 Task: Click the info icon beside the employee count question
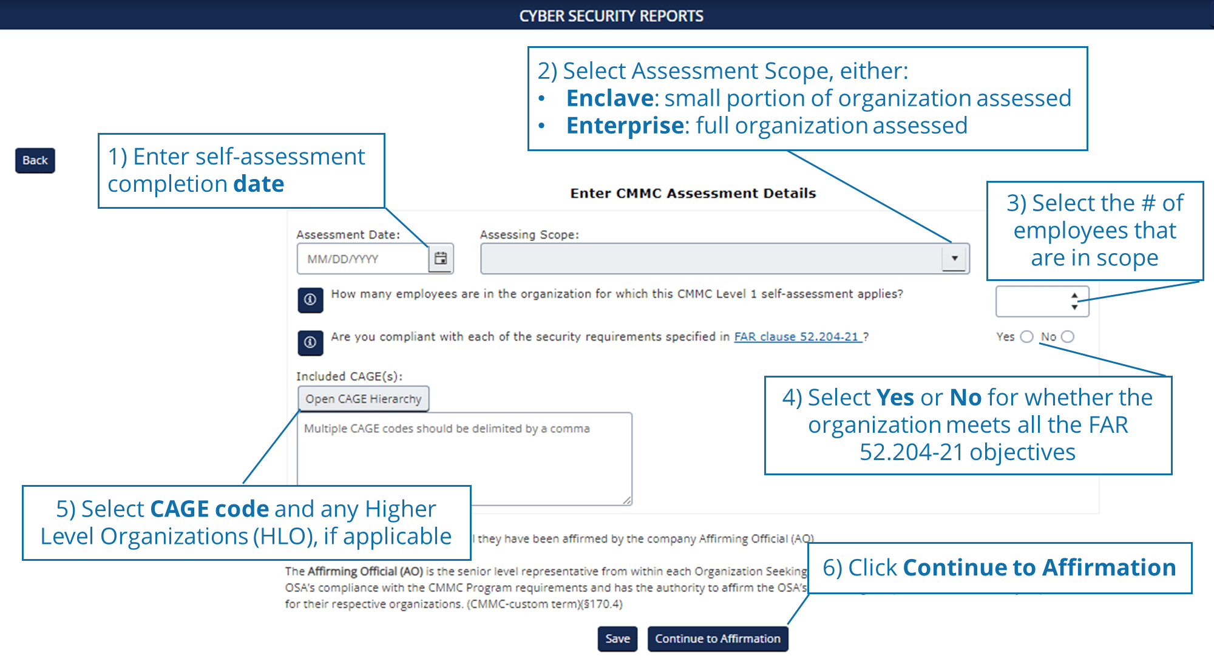310,299
